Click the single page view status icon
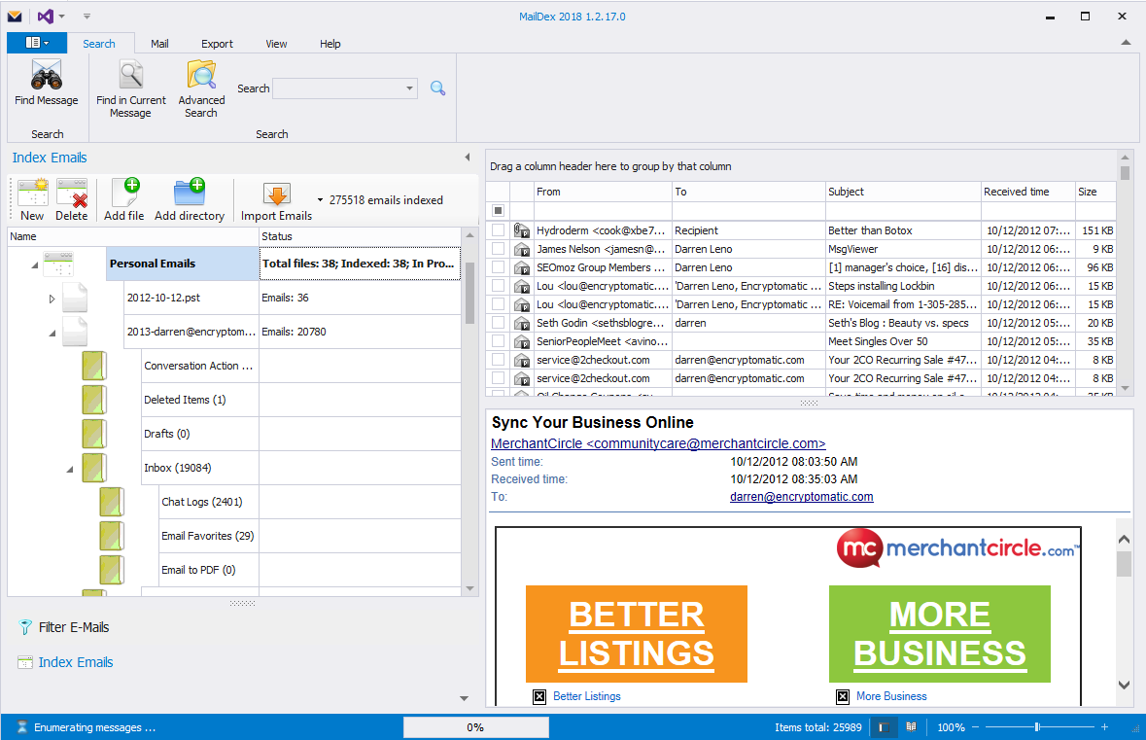Viewport: 1146px width, 740px height. (x=884, y=727)
